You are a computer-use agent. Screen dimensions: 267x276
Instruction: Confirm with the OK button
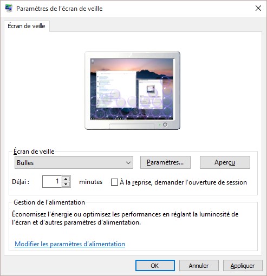click(155, 266)
